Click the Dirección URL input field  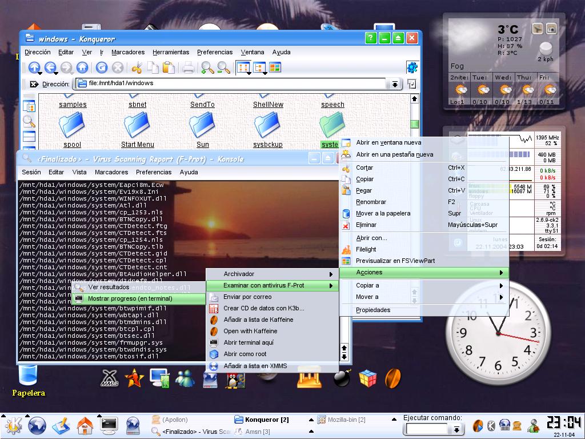[231, 83]
